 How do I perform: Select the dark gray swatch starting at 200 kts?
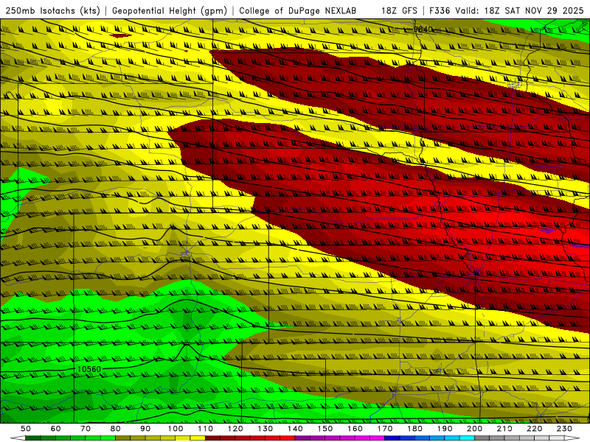tap(482, 438)
